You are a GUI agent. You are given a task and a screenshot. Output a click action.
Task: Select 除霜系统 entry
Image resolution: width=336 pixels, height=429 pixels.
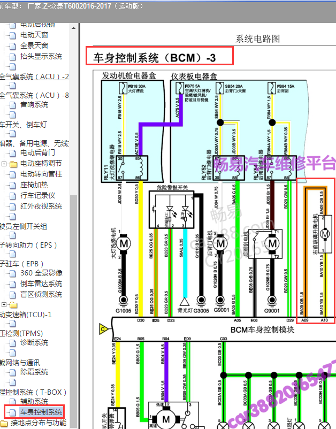pyautogui.click(x=34, y=372)
